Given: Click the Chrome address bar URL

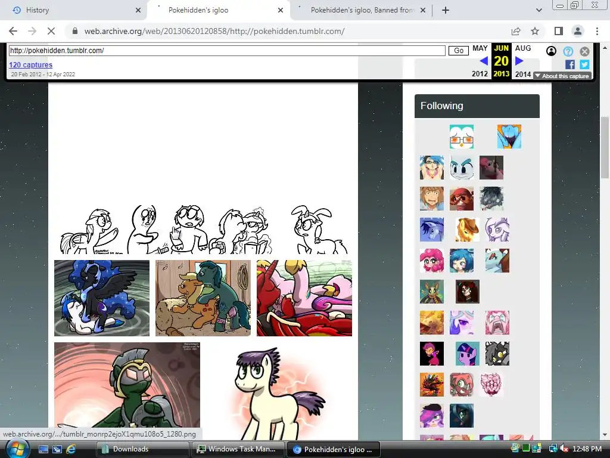Looking at the screenshot, I should pos(214,31).
